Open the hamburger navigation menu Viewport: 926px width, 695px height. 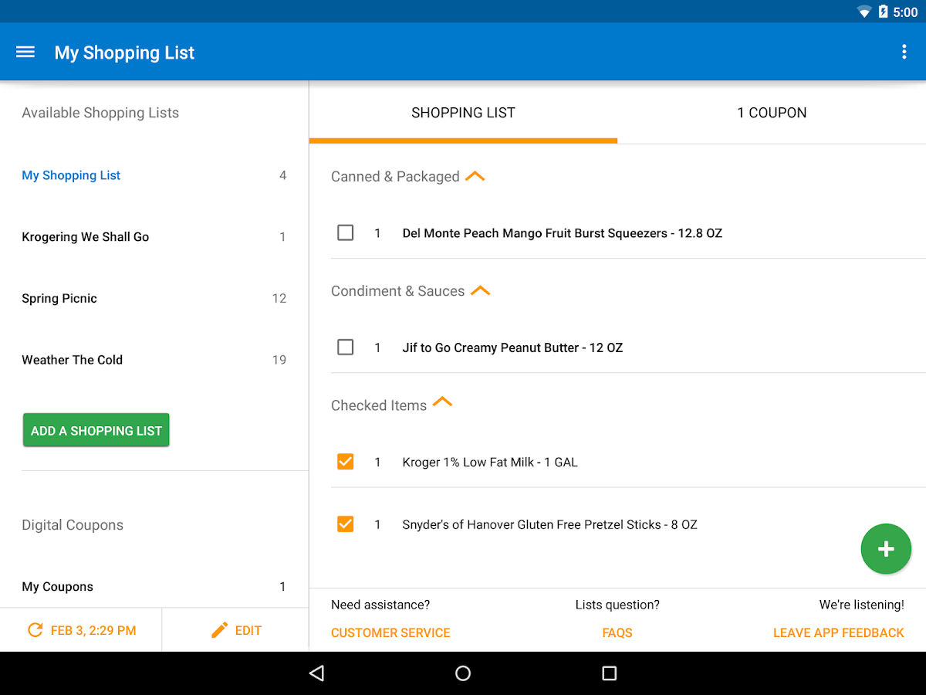tap(25, 52)
